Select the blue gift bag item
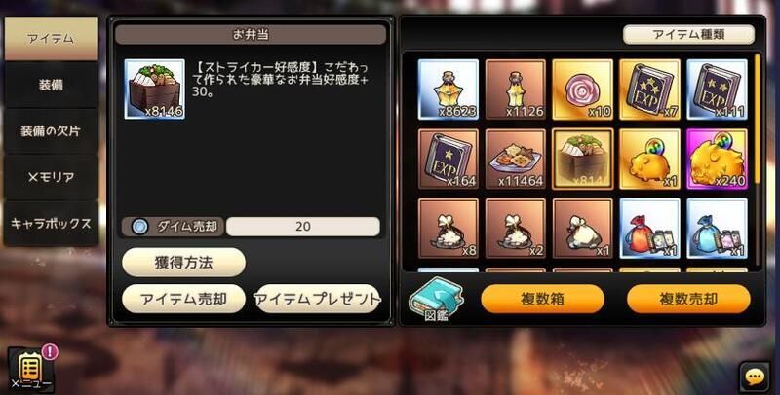Screen dimensions: 780x395 tap(717, 229)
